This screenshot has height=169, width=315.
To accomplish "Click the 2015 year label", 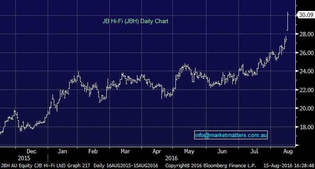I will [x=24, y=159].
